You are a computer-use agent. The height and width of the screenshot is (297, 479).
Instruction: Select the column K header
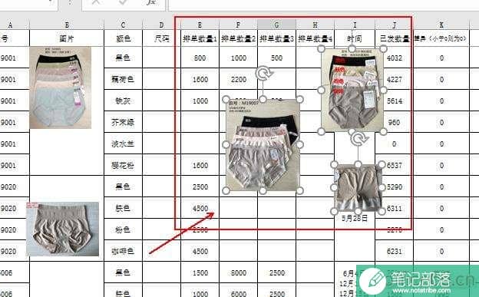pyautogui.click(x=441, y=25)
